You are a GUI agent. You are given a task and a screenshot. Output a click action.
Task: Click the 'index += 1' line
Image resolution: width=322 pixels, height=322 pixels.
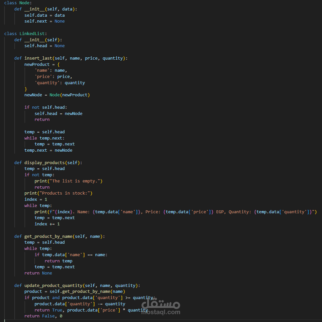(47, 224)
